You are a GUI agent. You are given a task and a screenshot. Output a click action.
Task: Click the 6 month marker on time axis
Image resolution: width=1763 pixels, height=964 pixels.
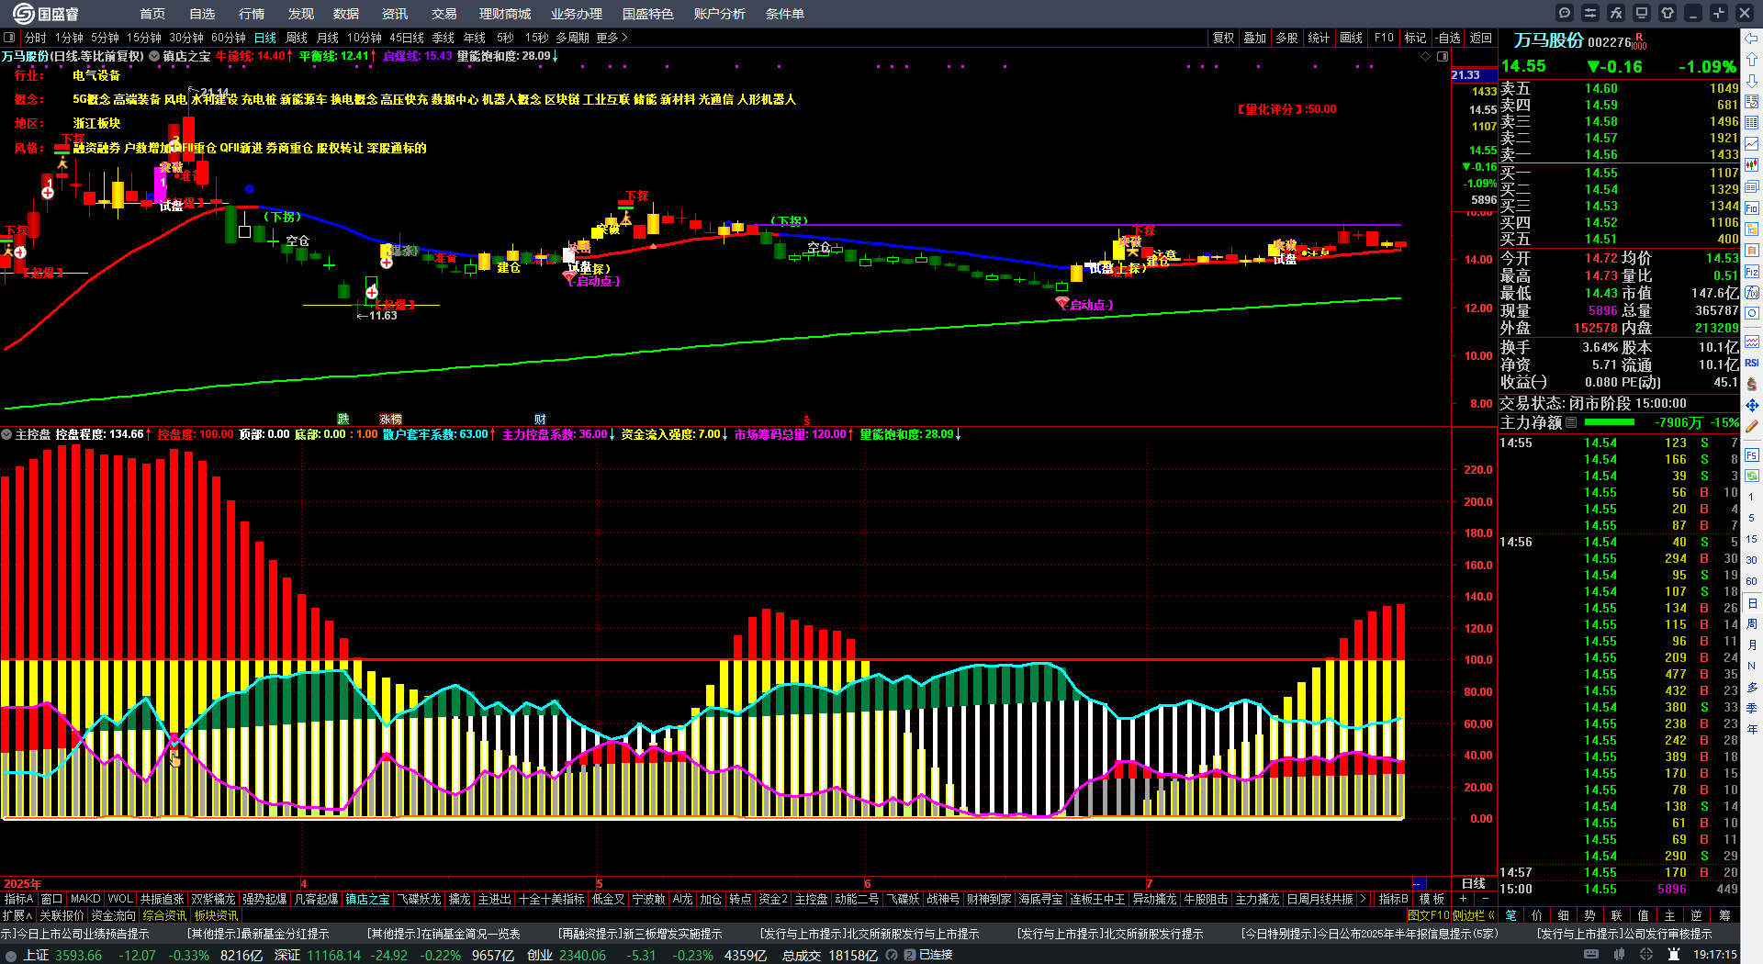point(867,883)
